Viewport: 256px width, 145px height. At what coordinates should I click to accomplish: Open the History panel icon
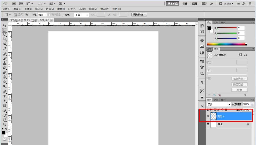tap(202, 26)
